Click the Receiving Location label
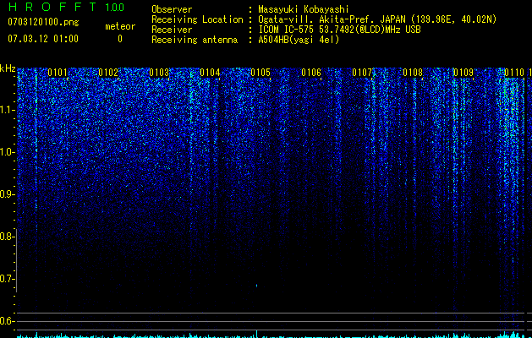The image size is (532, 338). [x=197, y=19]
